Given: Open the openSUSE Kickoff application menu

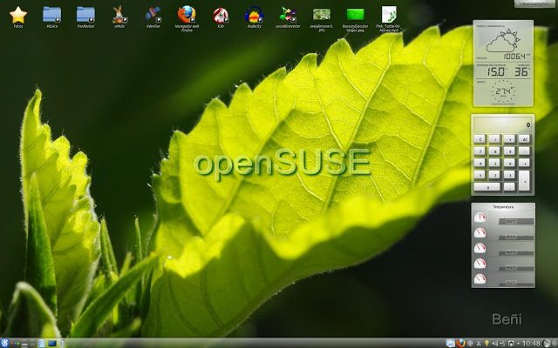Looking at the screenshot, I should click(x=5, y=342).
